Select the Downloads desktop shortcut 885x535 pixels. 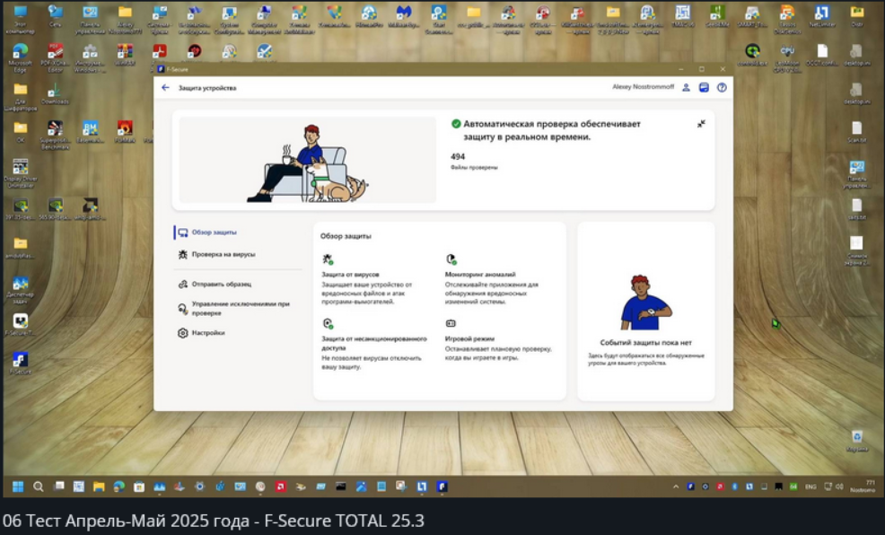55,93
